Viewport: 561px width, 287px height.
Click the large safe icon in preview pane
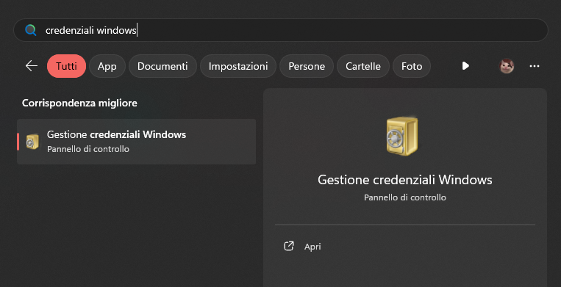click(x=402, y=136)
